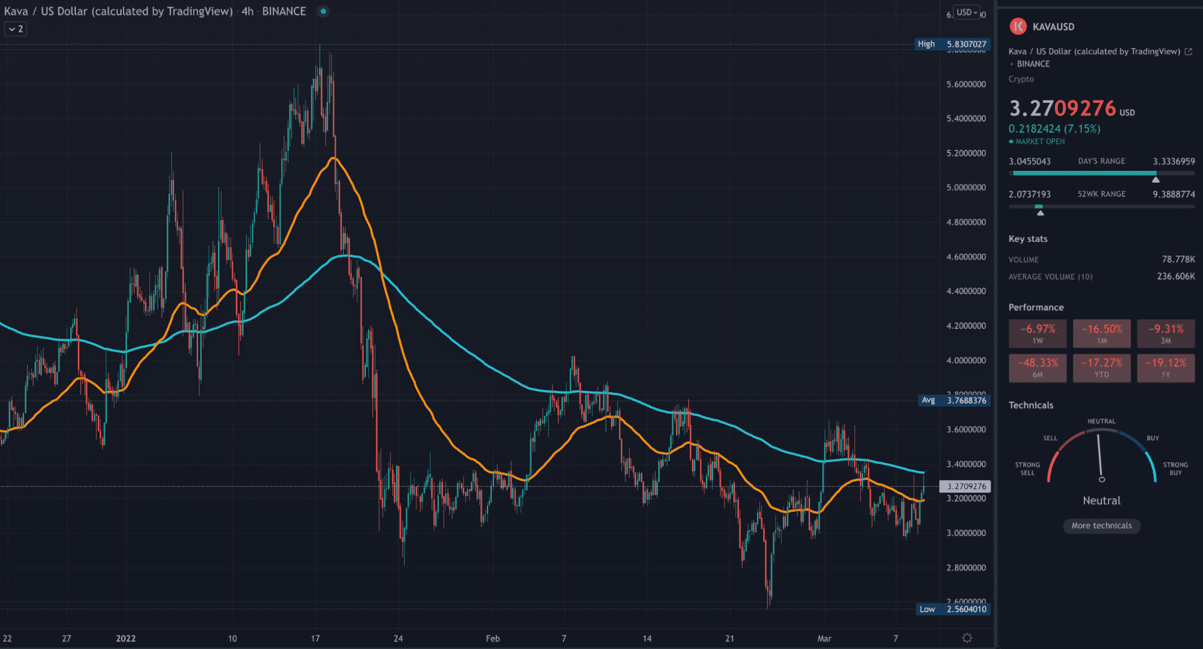This screenshot has width=1203, height=649.
Task: Click the Mar date on the time axis
Action: (x=824, y=638)
